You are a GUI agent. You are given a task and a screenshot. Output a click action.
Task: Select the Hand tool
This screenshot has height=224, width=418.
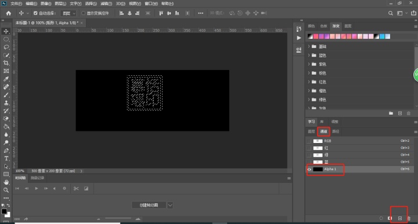6,182
